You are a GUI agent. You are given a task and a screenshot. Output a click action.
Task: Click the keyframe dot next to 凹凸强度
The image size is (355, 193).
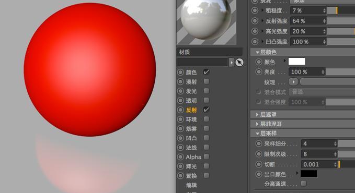(x=255, y=42)
